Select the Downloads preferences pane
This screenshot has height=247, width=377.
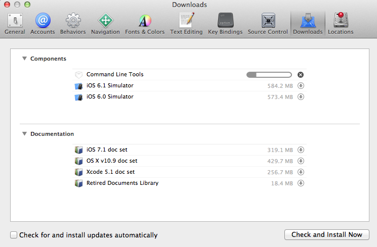[308, 24]
